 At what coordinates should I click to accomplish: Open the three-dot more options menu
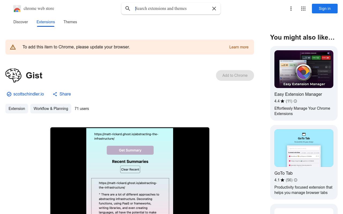(291, 9)
